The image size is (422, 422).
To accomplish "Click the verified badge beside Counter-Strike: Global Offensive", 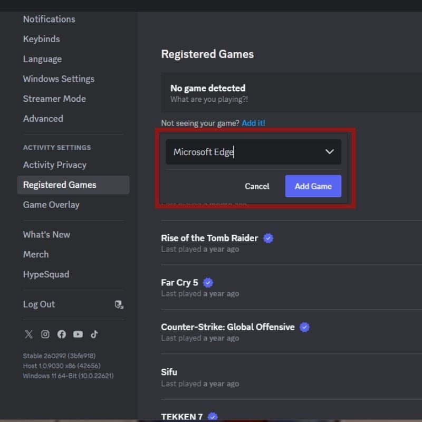I will pos(304,328).
